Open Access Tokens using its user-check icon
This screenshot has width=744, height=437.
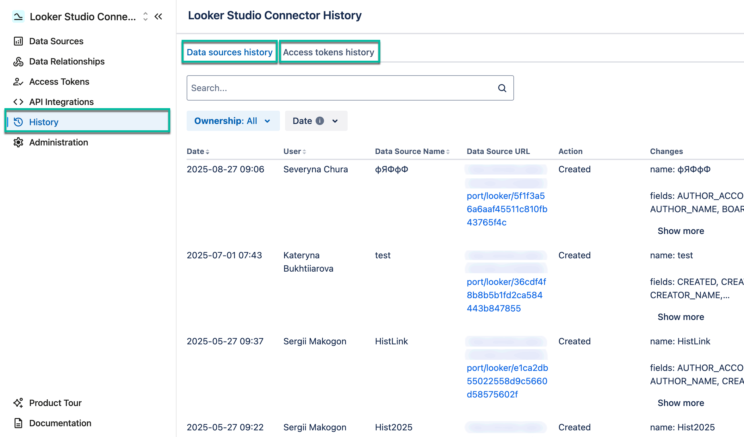pos(18,82)
